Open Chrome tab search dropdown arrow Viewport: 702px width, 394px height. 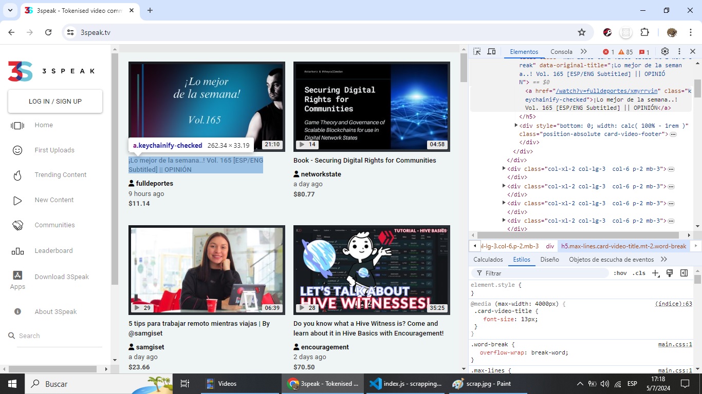point(10,10)
